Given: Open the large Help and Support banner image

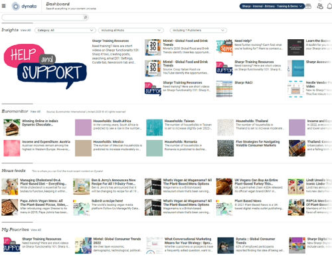Looking at the screenshot, I should pos(45,66).
